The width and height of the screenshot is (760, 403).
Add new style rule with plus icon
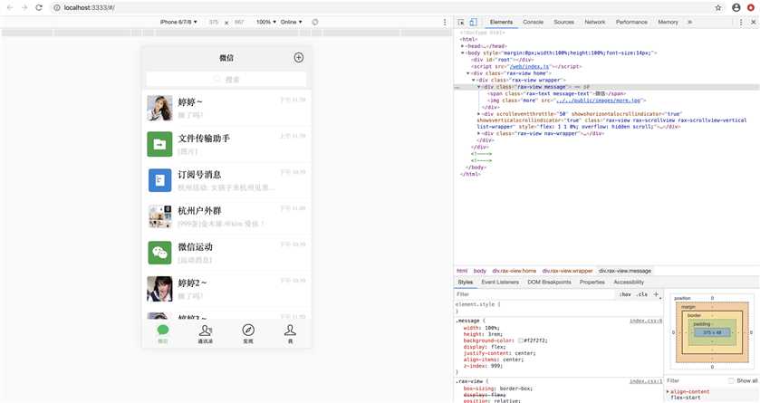click(x=656, y=294)
